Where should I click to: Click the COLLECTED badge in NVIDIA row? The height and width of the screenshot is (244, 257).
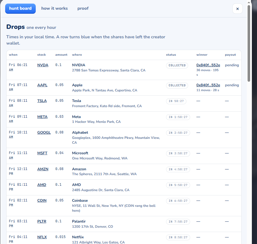[x=177, y=65]
